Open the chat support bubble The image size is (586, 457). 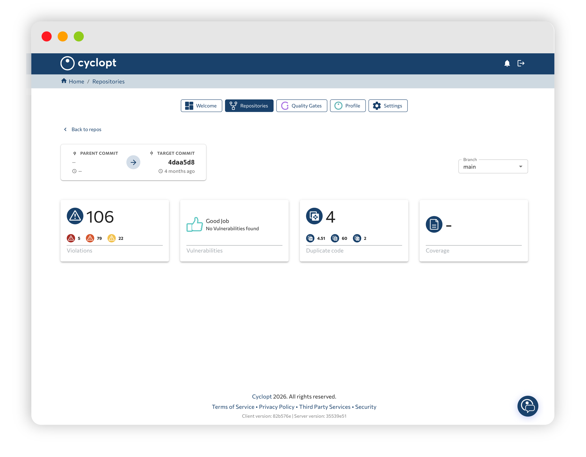tap(528, 406)
